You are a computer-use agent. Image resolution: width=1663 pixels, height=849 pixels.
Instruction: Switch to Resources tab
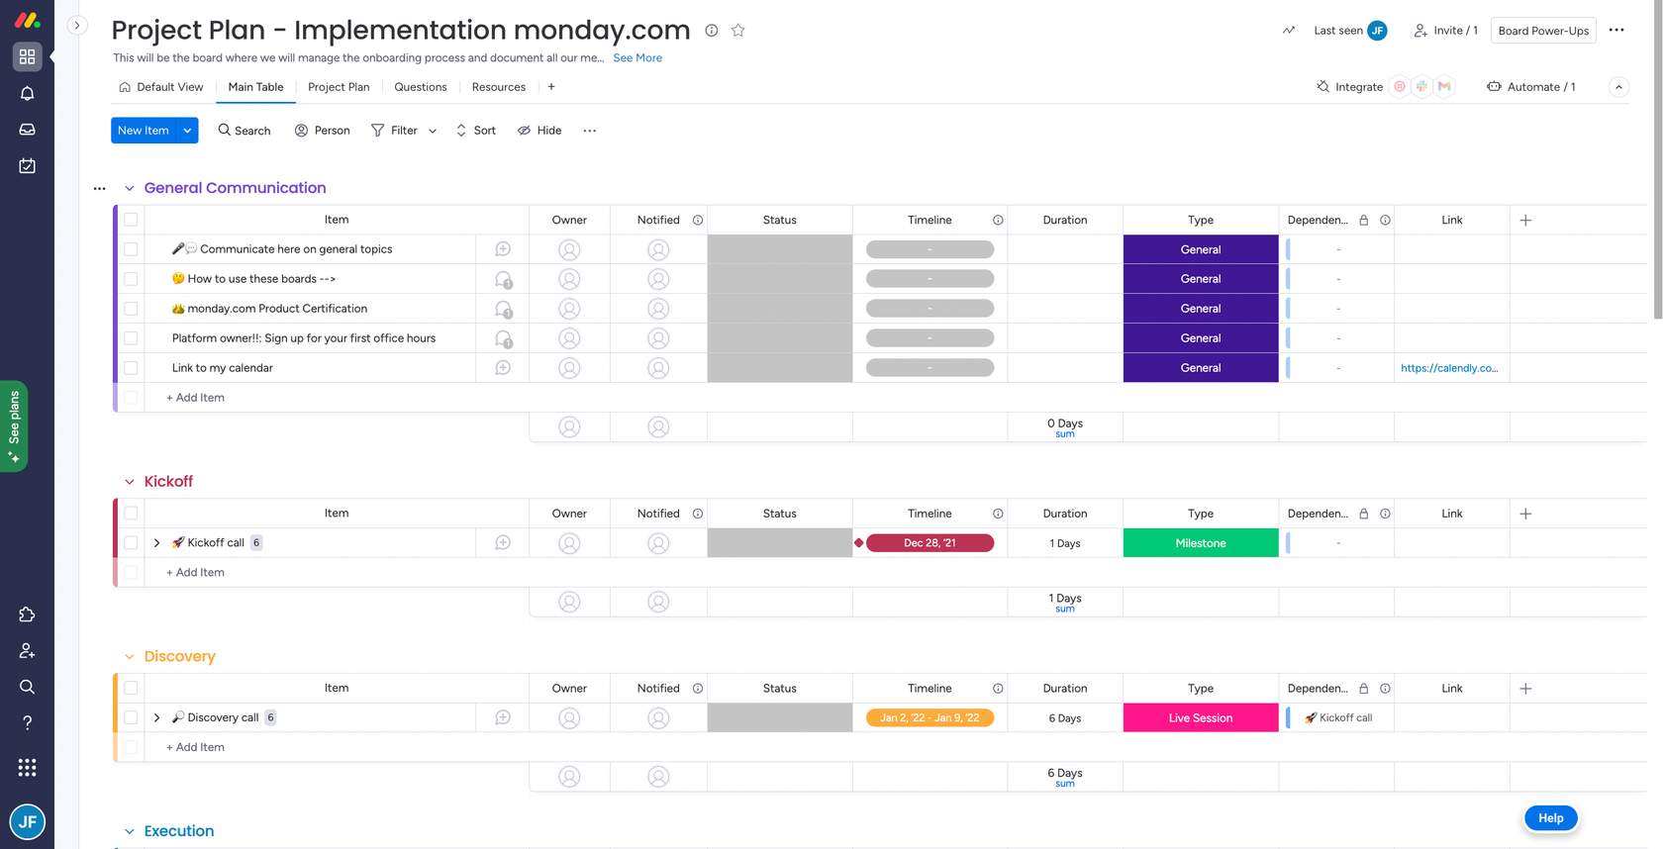(x=499, y=87)
